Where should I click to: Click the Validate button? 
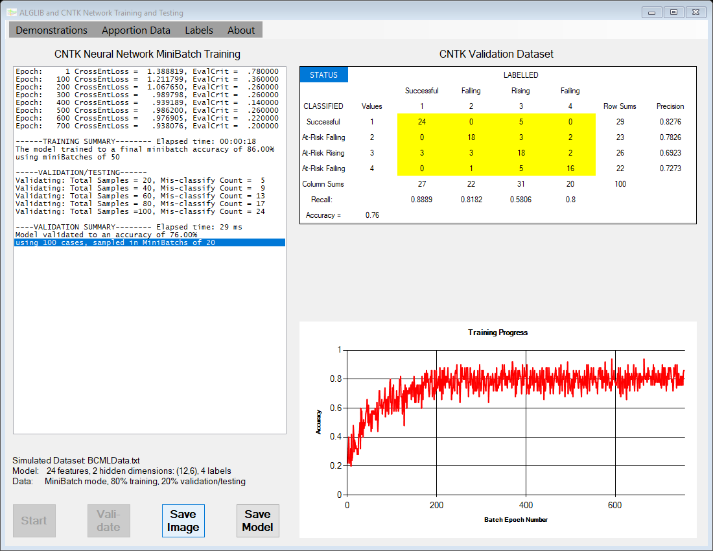coord(109,521)
